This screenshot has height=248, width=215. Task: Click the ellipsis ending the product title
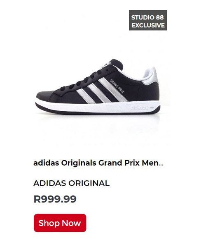[x=161, y=165]
